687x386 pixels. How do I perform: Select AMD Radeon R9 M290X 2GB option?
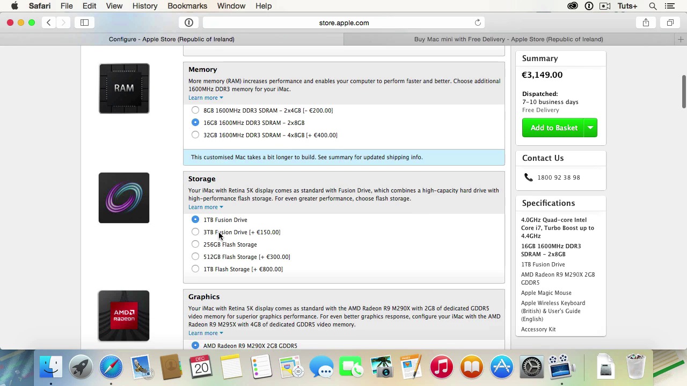click(x=195, y=345)
